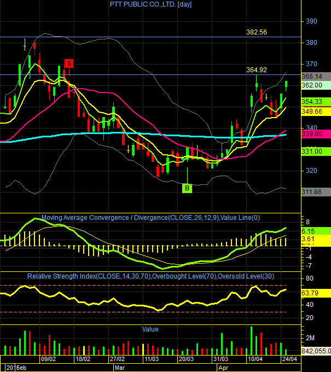
Task: Click the 24/04 date axis label
Action: pos(289,359)
